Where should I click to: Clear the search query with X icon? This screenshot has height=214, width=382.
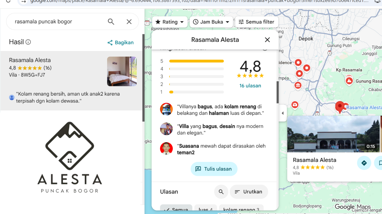[x=129, y=22]
